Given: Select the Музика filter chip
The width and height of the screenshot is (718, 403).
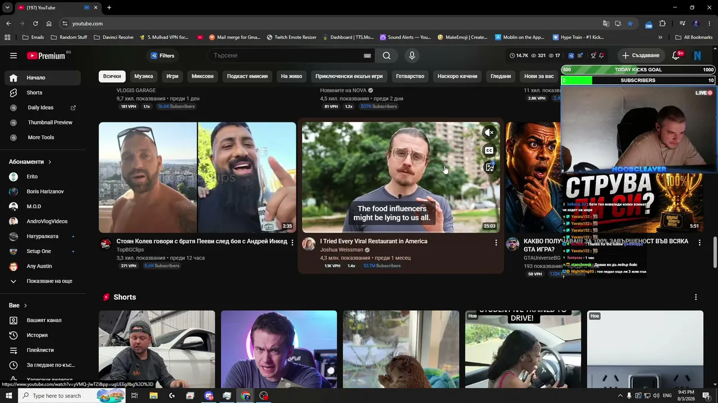Looking at the screenshot, I should click(x=144, y=76).
